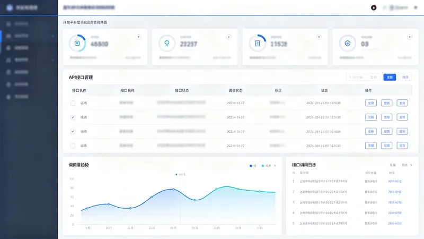
Task: Click the round plus icon on the 46800 card
Action: point(138,37)
